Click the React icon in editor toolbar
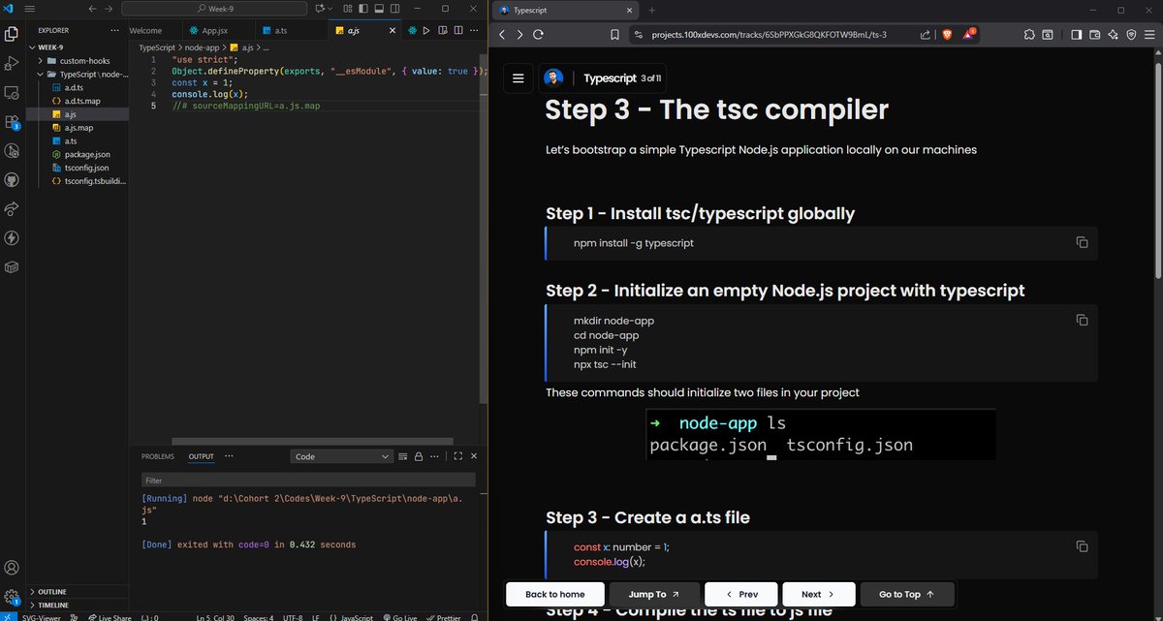This screenshot has width=1163, height=621. pyautogui.click(x=412, y=31)
